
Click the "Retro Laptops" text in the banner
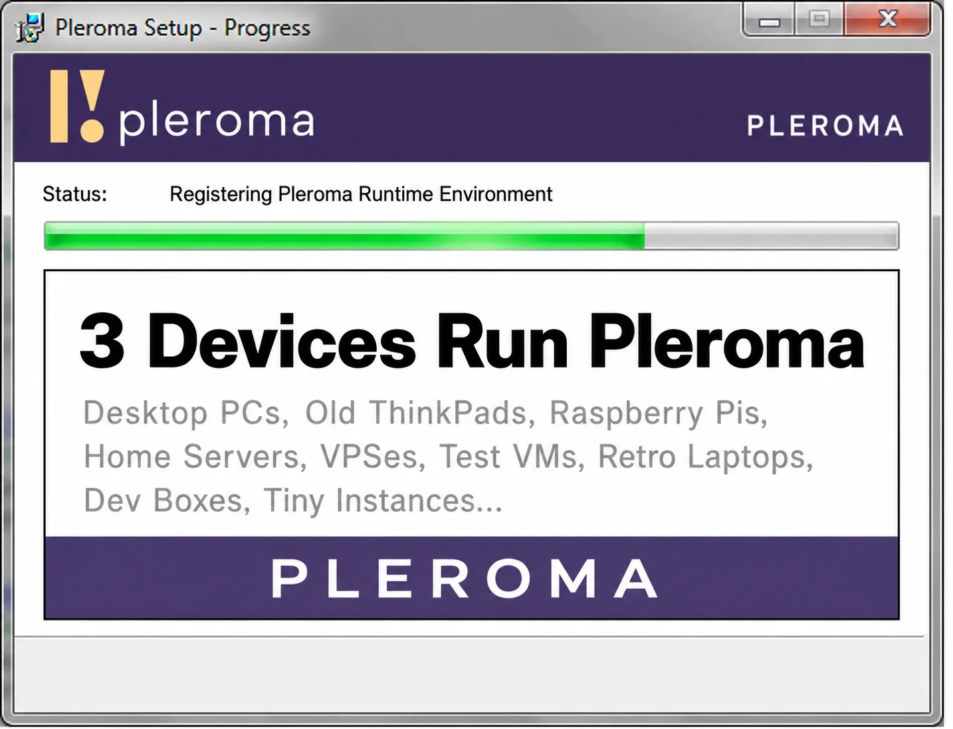[x=701, y=457]
